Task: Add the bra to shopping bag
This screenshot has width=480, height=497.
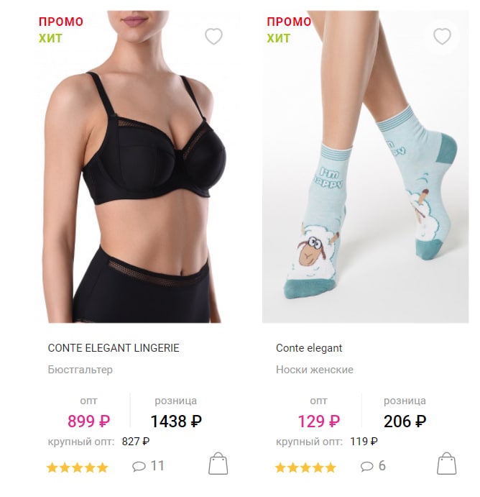Action: pos(218,463)
